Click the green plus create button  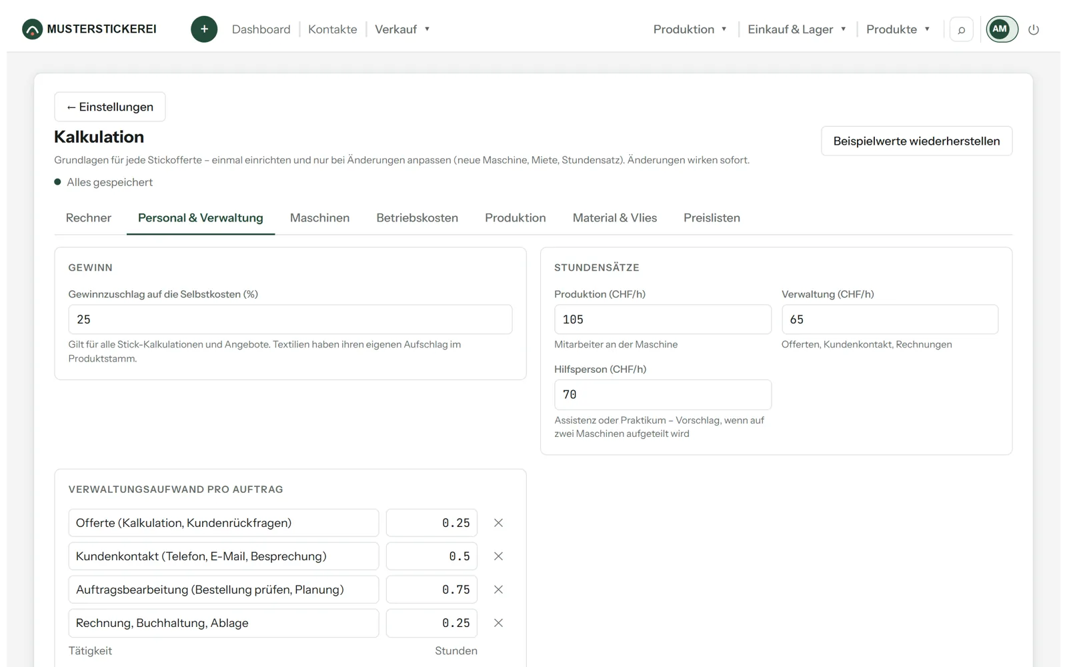tap(204, 29)
